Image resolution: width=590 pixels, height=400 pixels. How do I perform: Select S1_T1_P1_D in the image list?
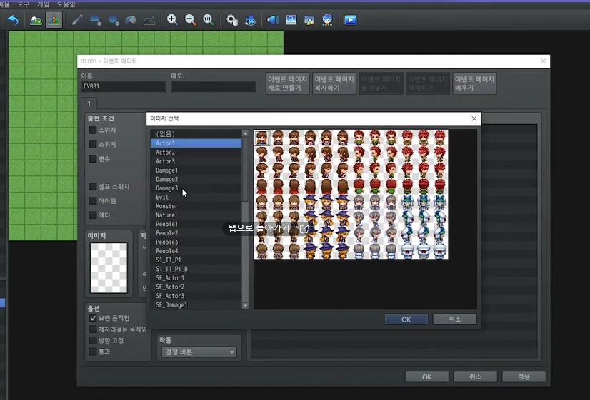click(196, 269)
